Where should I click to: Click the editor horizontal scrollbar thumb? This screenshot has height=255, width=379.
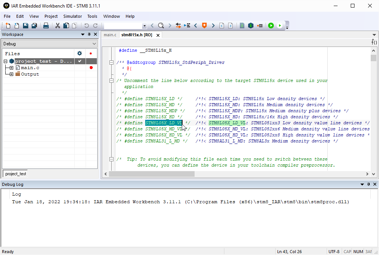[152, 174]
